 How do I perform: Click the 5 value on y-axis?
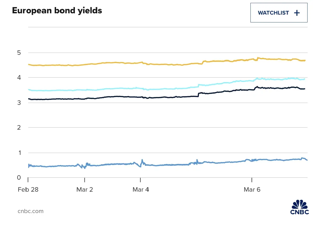click(19, 53)
